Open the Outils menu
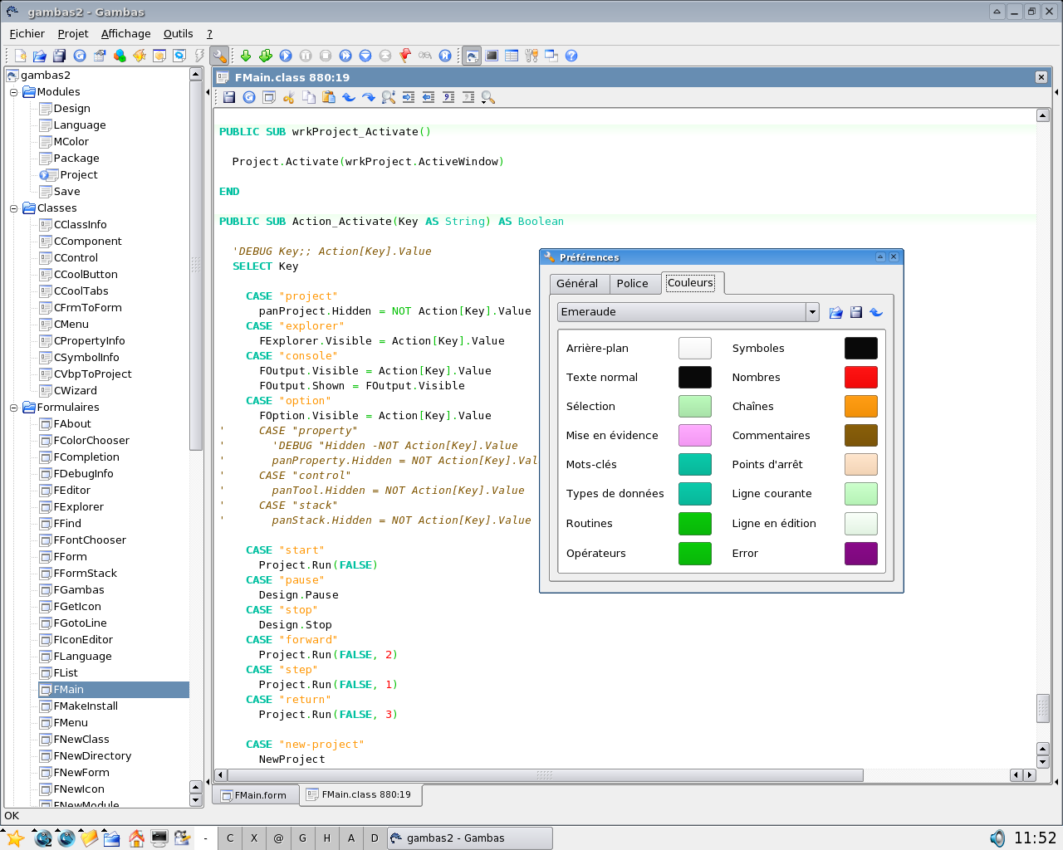 click(x=179, y=33)
